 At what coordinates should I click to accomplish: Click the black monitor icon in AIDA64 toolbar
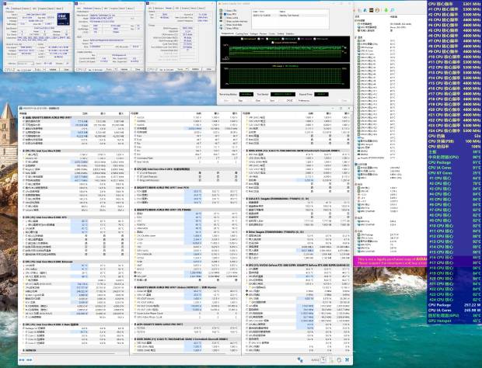tap(372, 10)
